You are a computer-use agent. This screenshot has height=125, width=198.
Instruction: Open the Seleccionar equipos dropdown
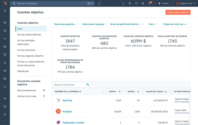click(x=94, y=24)
